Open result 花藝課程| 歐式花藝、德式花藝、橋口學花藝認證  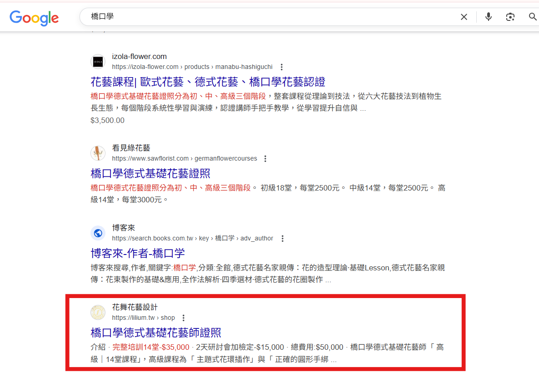pos(208,82)
